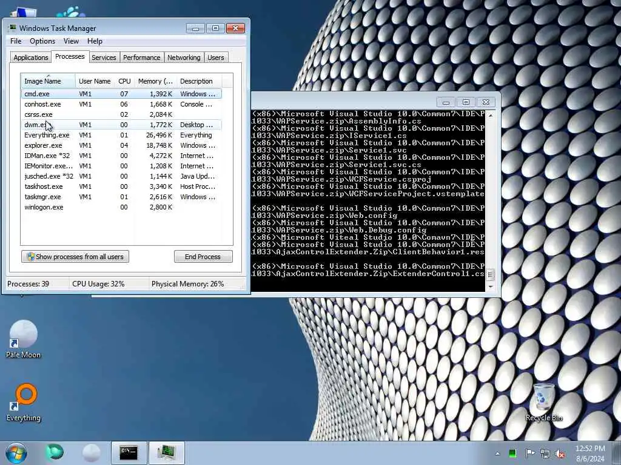The width and height of the screenshot is (621, 465).
Task: Show hidden tray icons arrow
Action: [497, 453]
